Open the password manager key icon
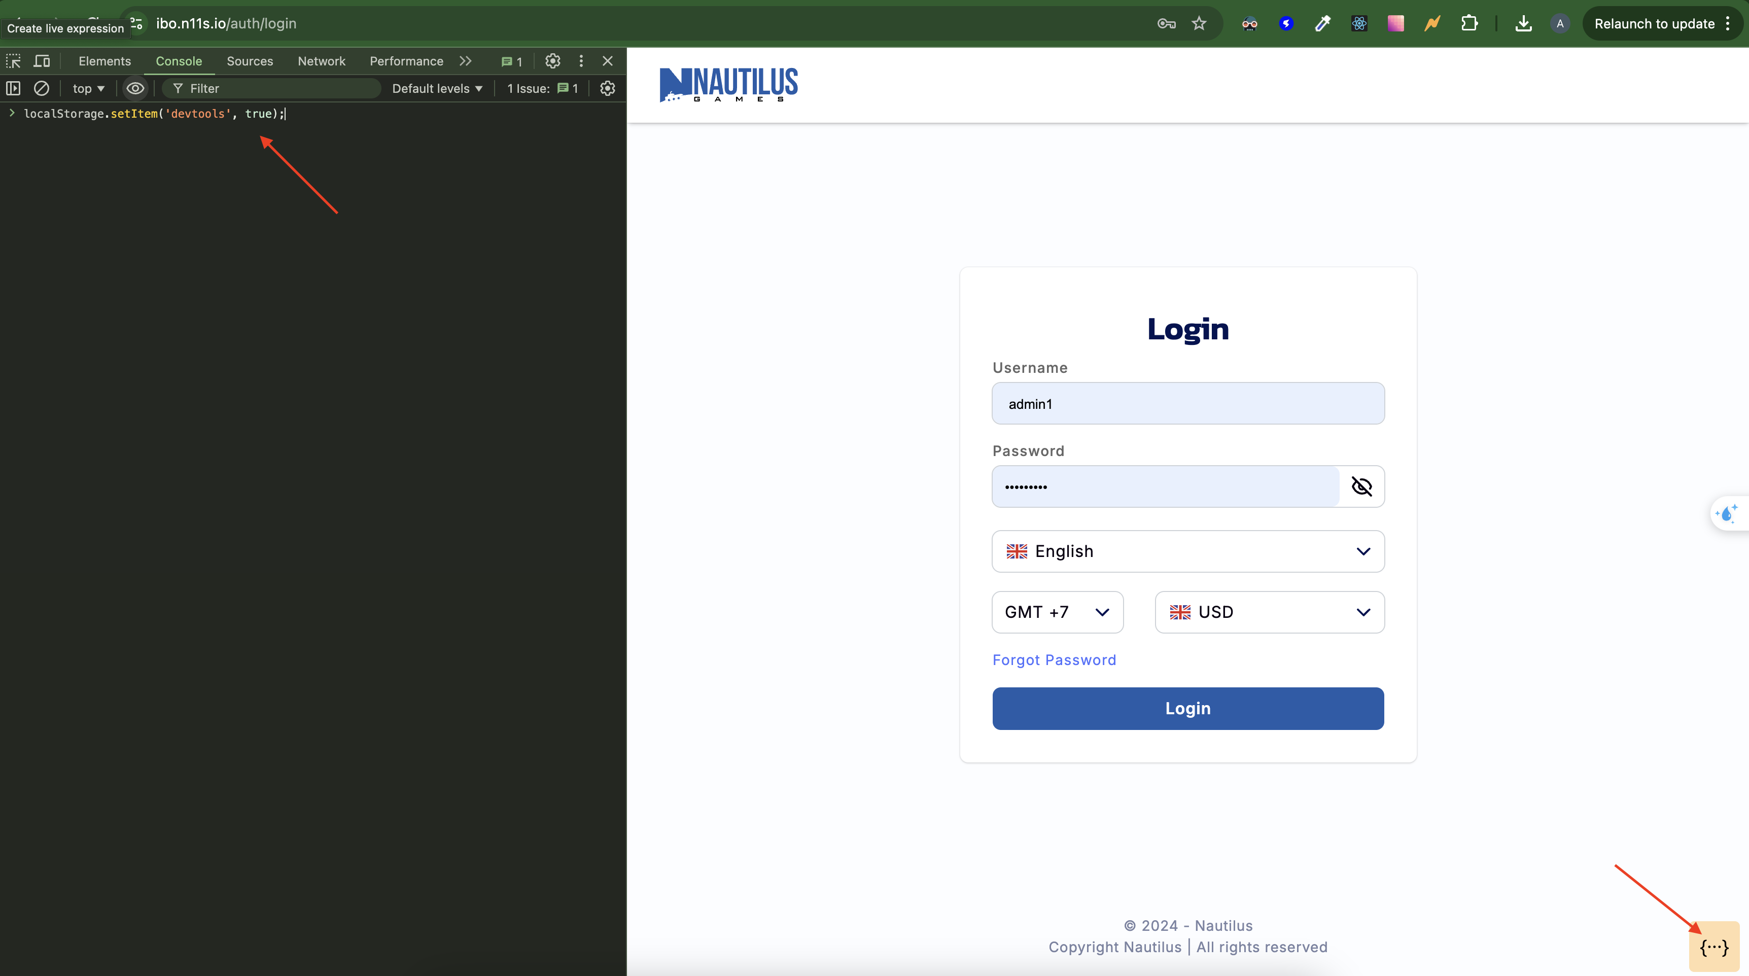Screen dimensions: 1749x976 point(1166,22)
